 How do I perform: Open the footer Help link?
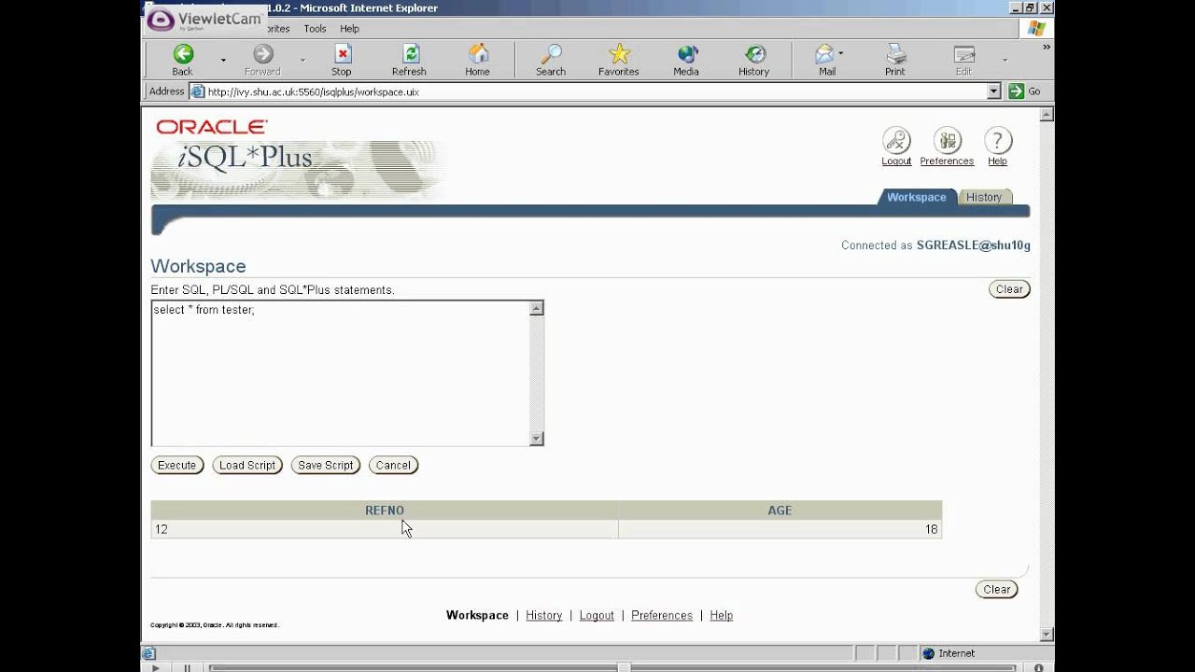point(722,615)
